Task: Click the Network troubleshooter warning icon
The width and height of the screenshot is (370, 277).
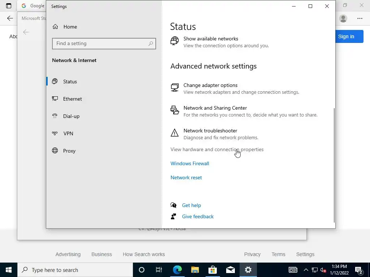Action: 175,133
